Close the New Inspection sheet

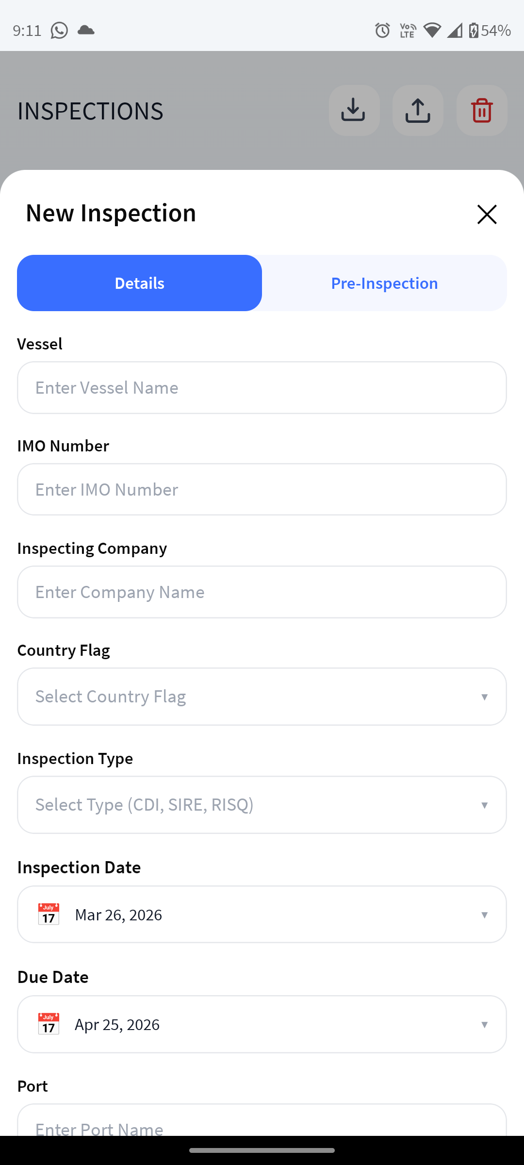tap(487, 214)
